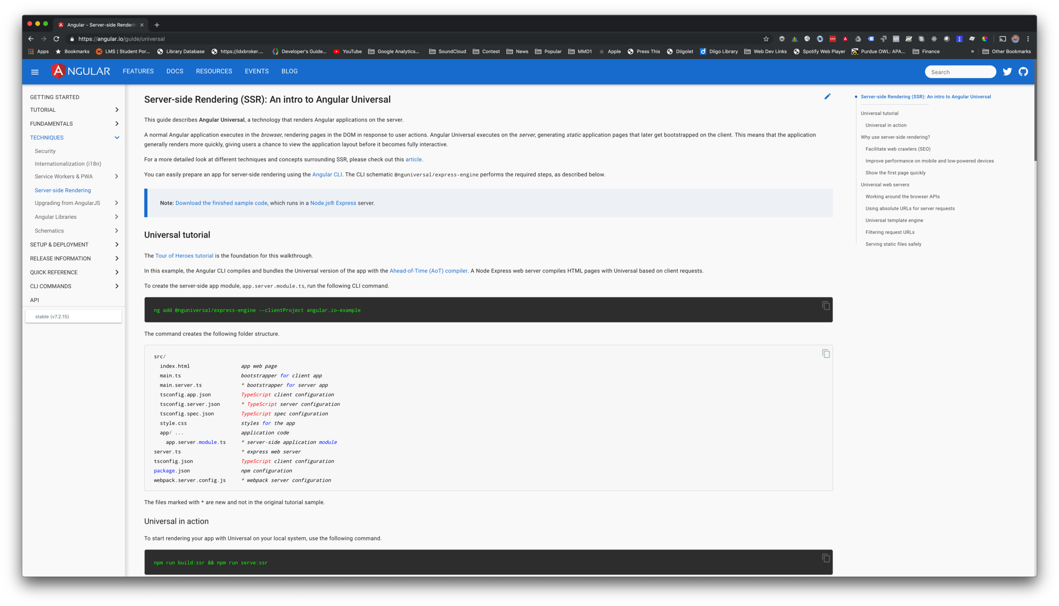This screenshot has height=606, width=1059.
Task: Follow the Tour of Heroes tutorial link
Action: [x=184, y=256]
